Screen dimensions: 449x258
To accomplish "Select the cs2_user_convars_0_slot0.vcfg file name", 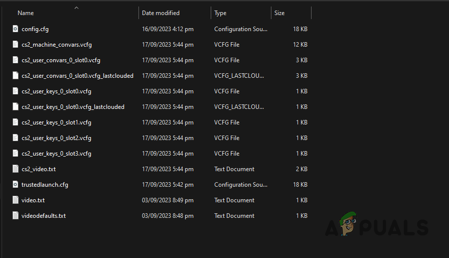I will (61, 60).
